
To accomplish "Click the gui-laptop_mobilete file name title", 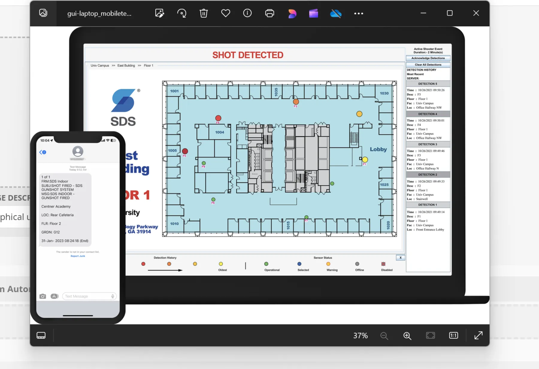I will click(99, 13).
